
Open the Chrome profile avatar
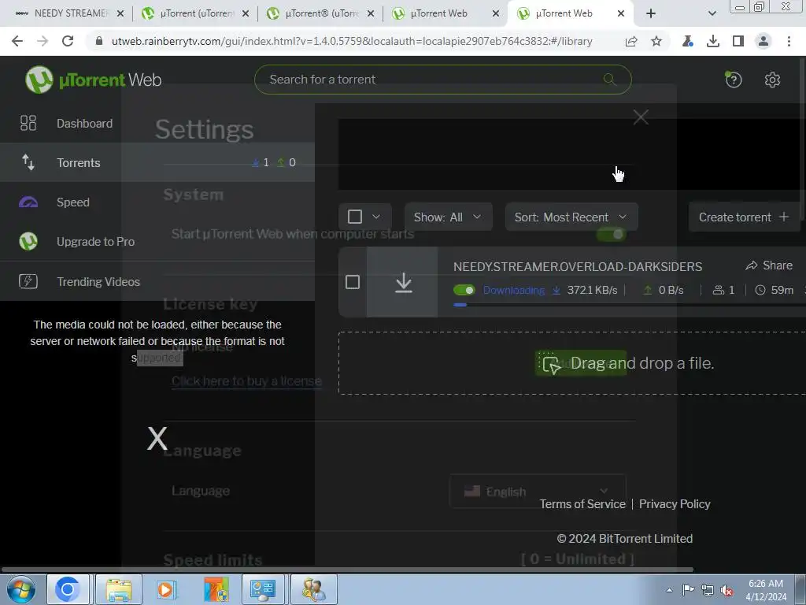(x=763, y=41)
